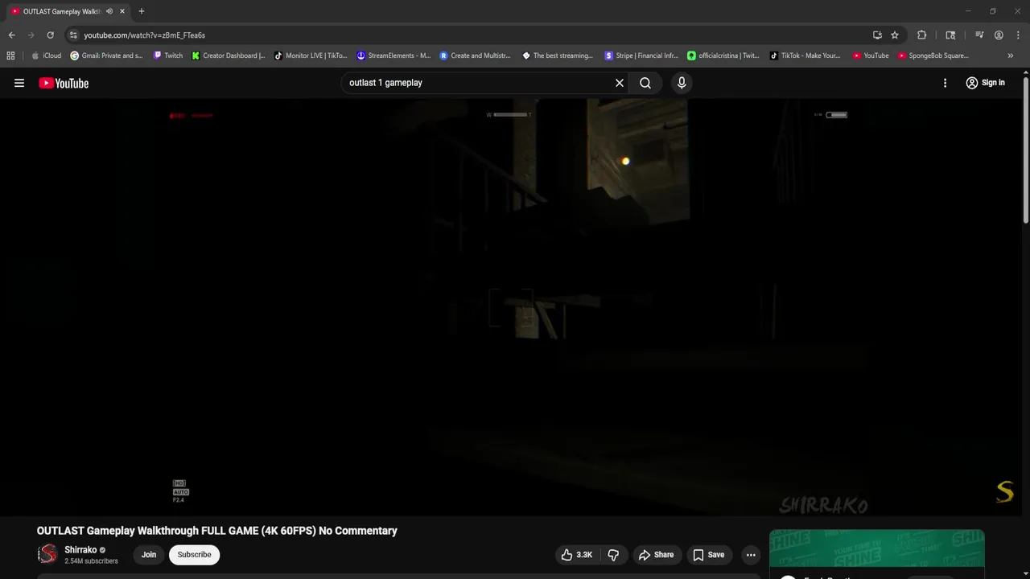
Task: Open Shirrako channel name link
Action: (x=80, y=550)
